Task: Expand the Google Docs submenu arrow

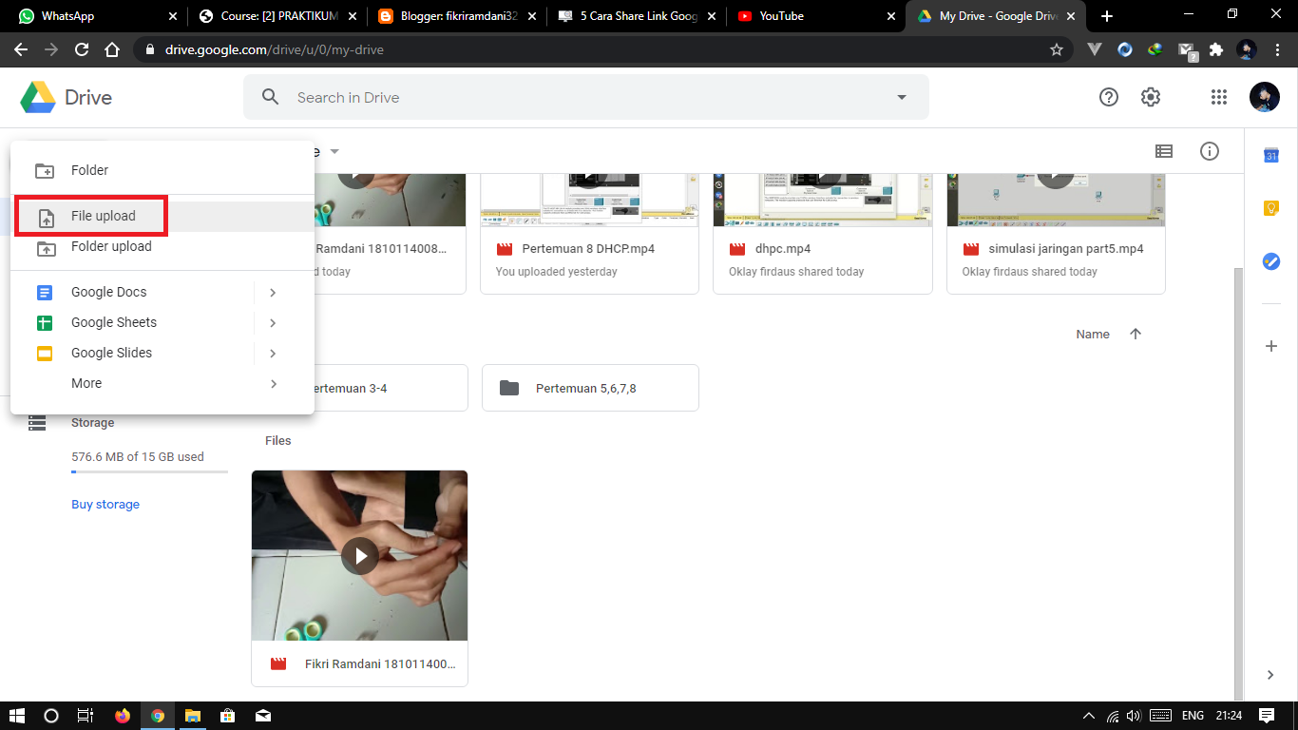Action: click(x=273, y=292)
